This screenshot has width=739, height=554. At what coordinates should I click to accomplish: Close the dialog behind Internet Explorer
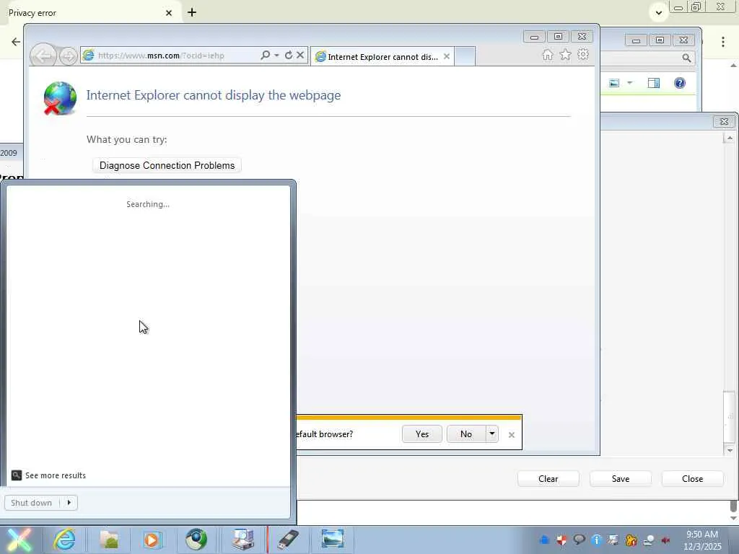pos(724,121)
